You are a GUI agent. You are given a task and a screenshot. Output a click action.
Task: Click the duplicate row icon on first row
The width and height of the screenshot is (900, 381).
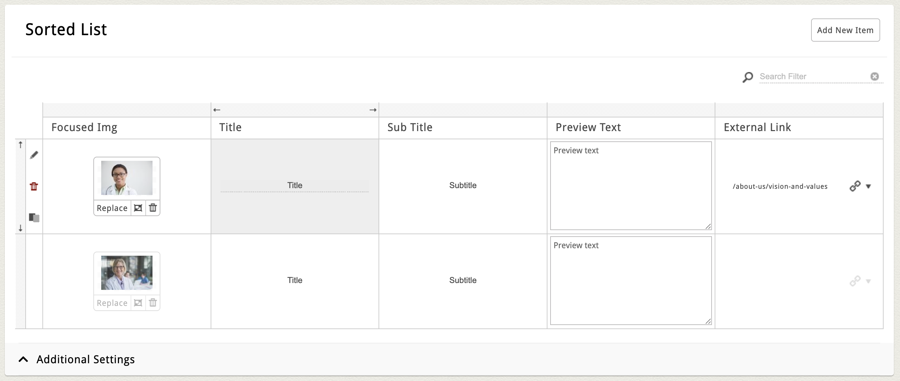(x=34, y=218)
